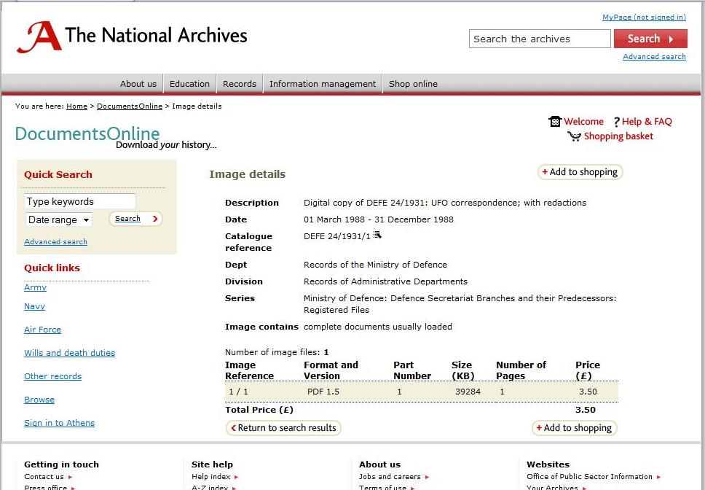705x490 pixels.
Task: Click the Welcome telephone icon
Action: pos(555,122)
